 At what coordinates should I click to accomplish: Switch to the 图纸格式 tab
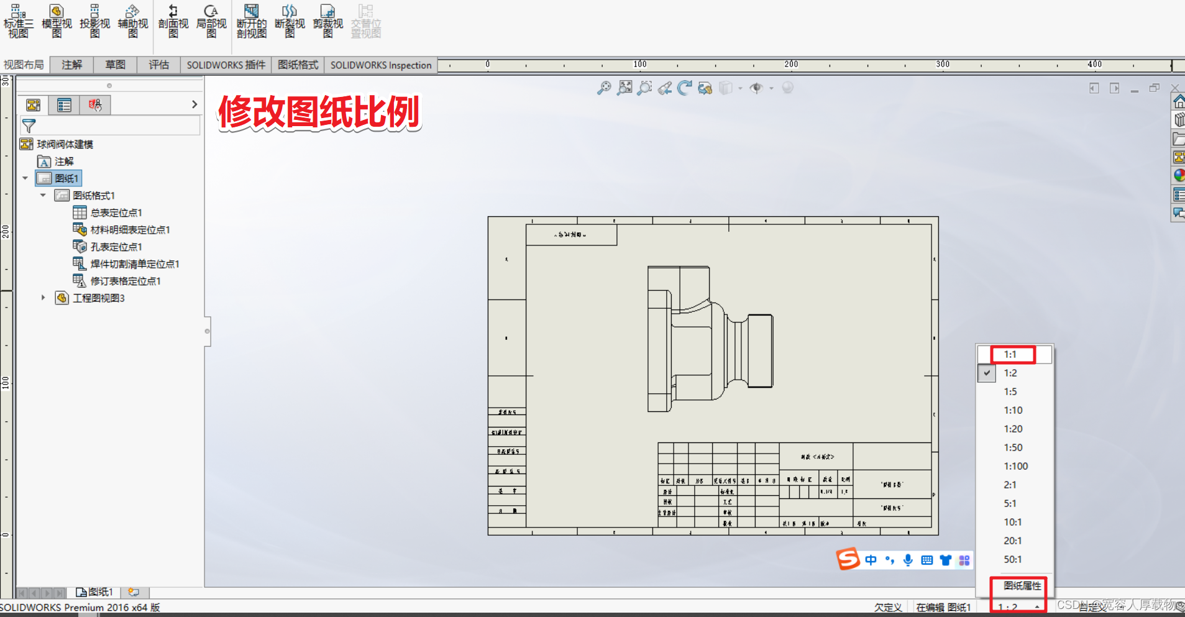click(x=298, y=65)
